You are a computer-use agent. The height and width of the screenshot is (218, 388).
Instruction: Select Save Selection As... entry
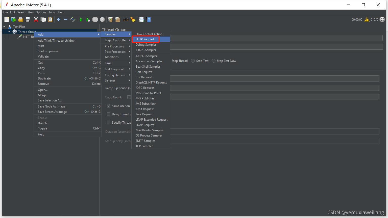(68, 100)
